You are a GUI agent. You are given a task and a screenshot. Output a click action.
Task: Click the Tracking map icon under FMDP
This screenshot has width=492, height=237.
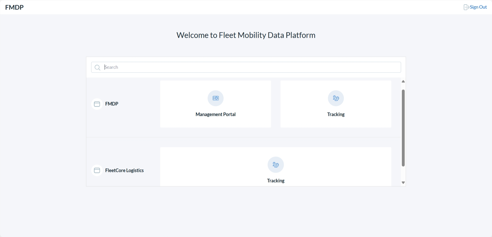point(336,98)
